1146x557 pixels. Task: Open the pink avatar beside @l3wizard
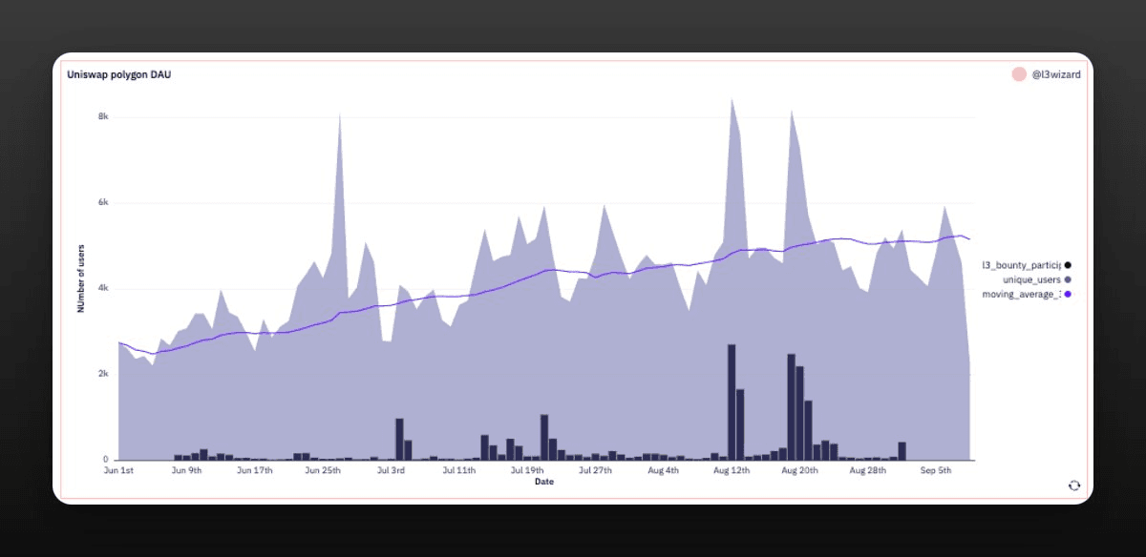1019,74
